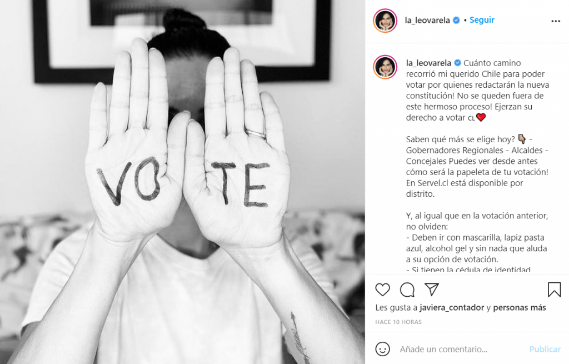Viewport: 569px width, 364px height.
Task: Like the post with the heart icon
Action: [x=382, y=290]
